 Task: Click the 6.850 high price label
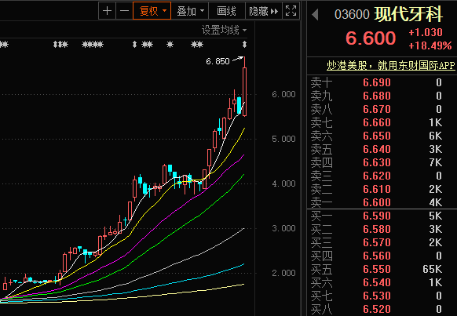[218, 61]
